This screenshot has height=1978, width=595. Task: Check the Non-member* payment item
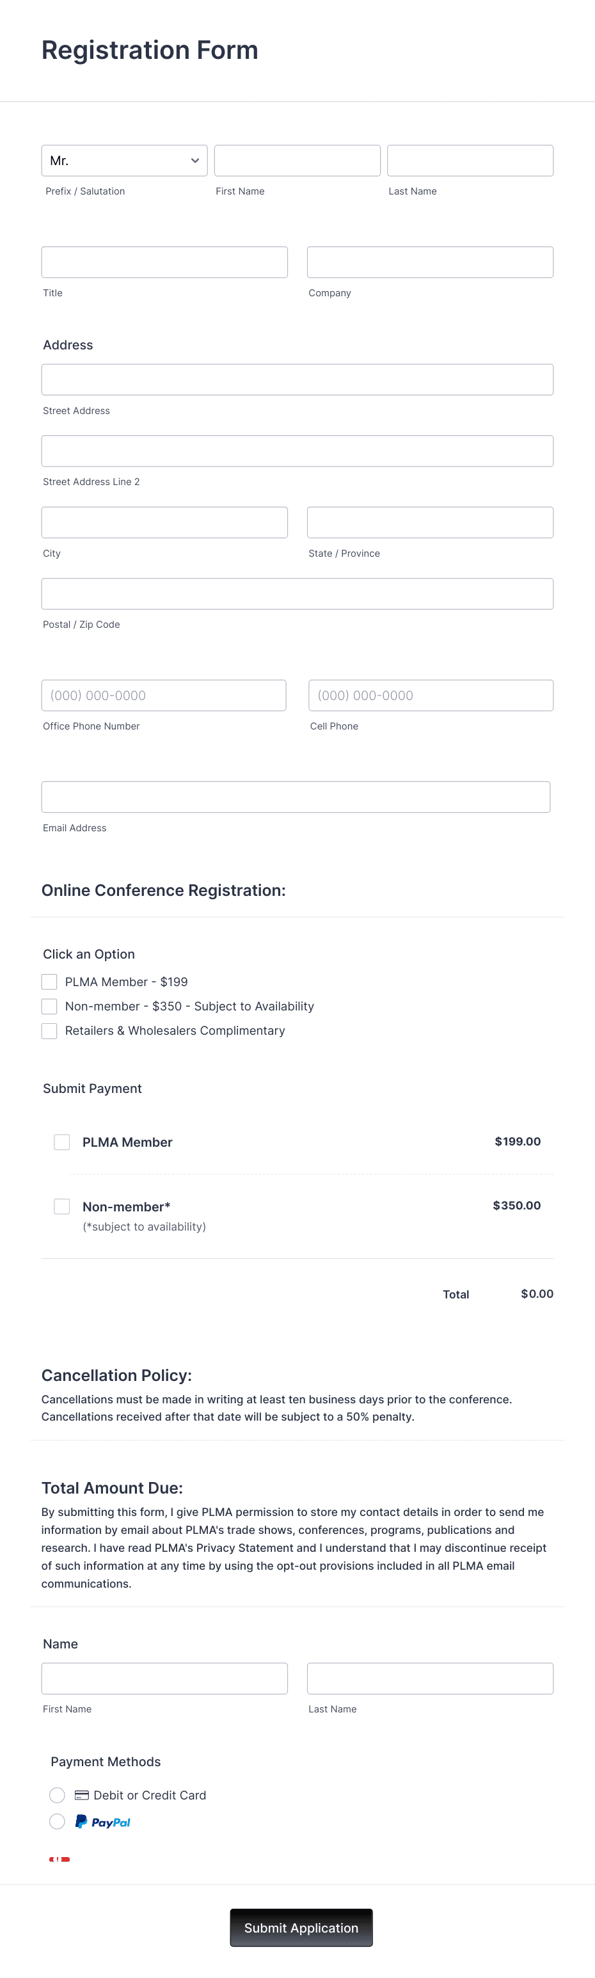(61, 1206)
